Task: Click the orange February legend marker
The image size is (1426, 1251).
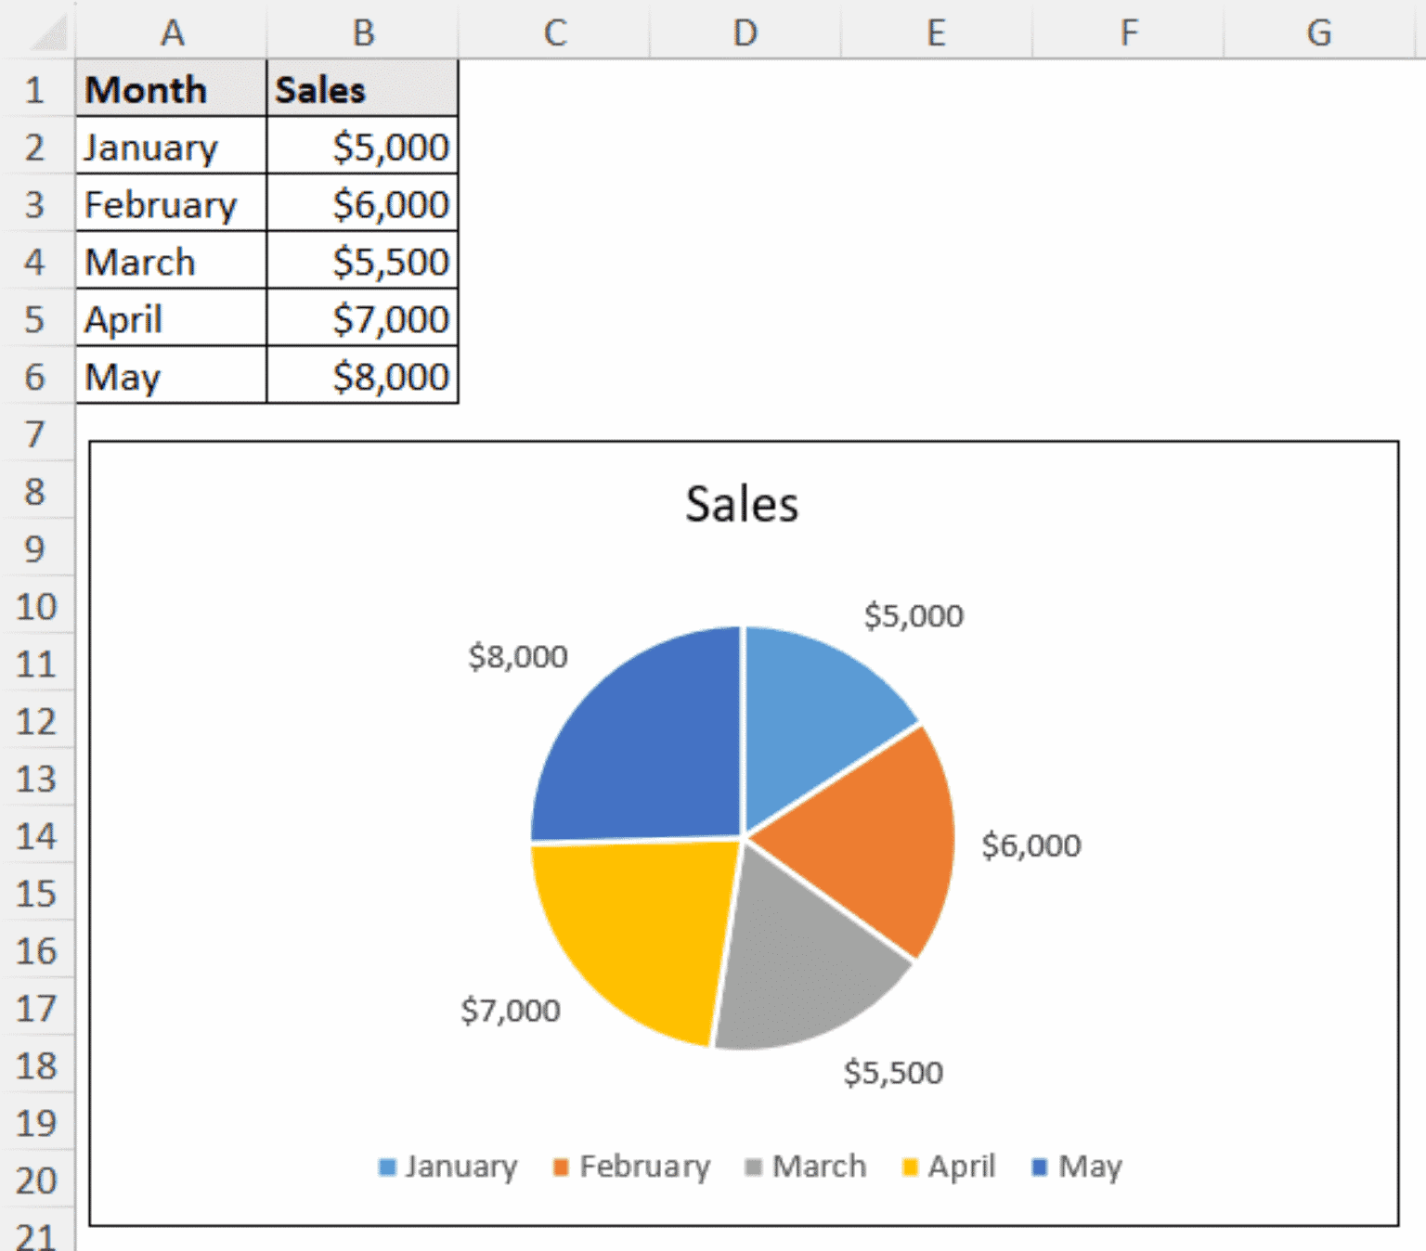Action: 559,1166
